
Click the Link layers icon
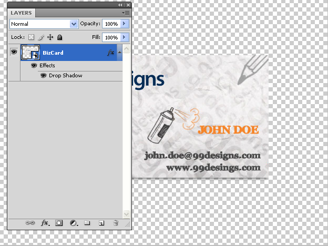(x=30, y=223)
